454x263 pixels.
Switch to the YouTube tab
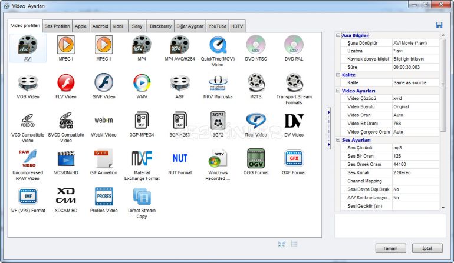pos(217,26)
